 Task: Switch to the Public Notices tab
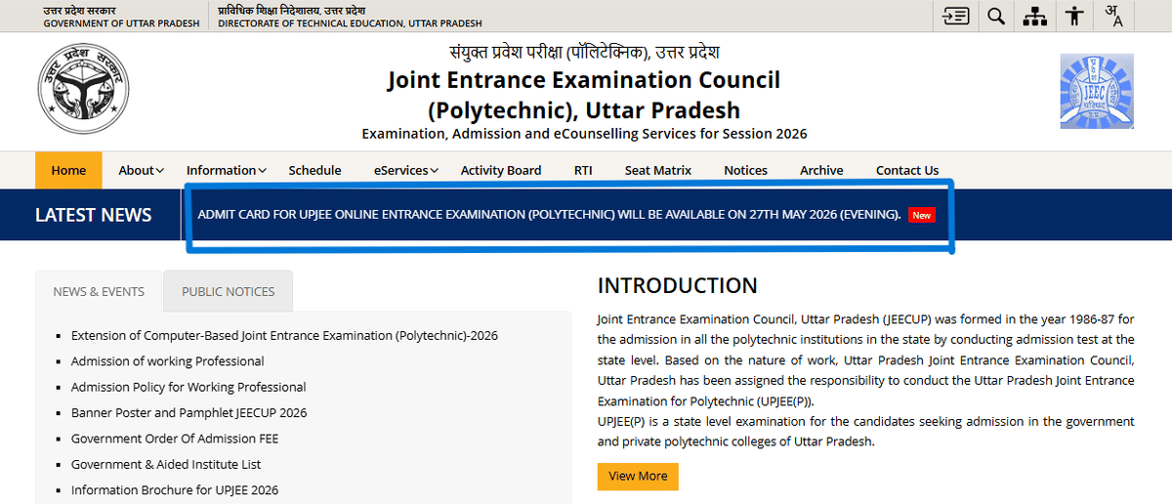pos(229,291)
